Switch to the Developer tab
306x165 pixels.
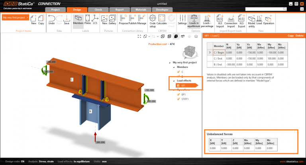(x=162, y=10)
